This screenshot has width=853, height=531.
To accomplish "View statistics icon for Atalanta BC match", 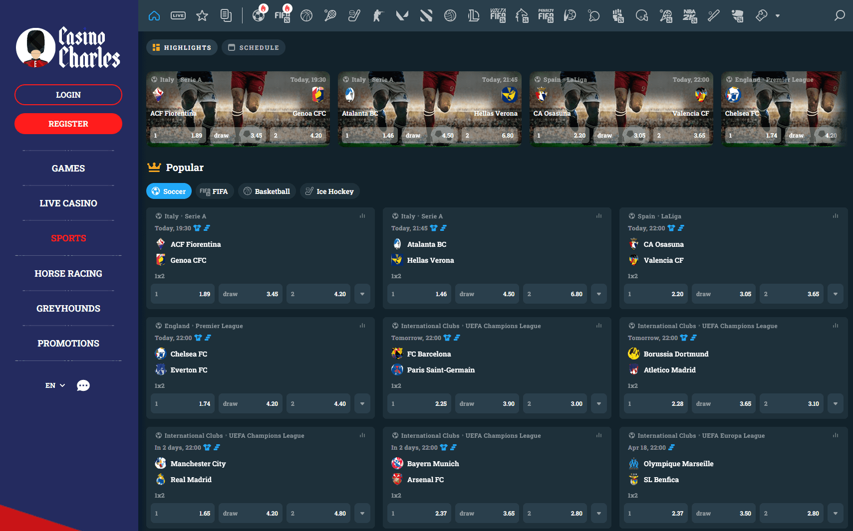I will tap(598, 216).
